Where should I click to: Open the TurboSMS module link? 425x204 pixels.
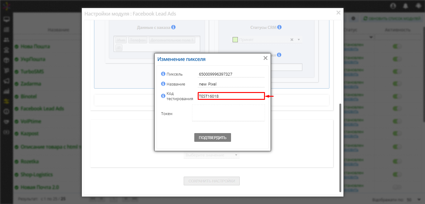pos(32,72)
